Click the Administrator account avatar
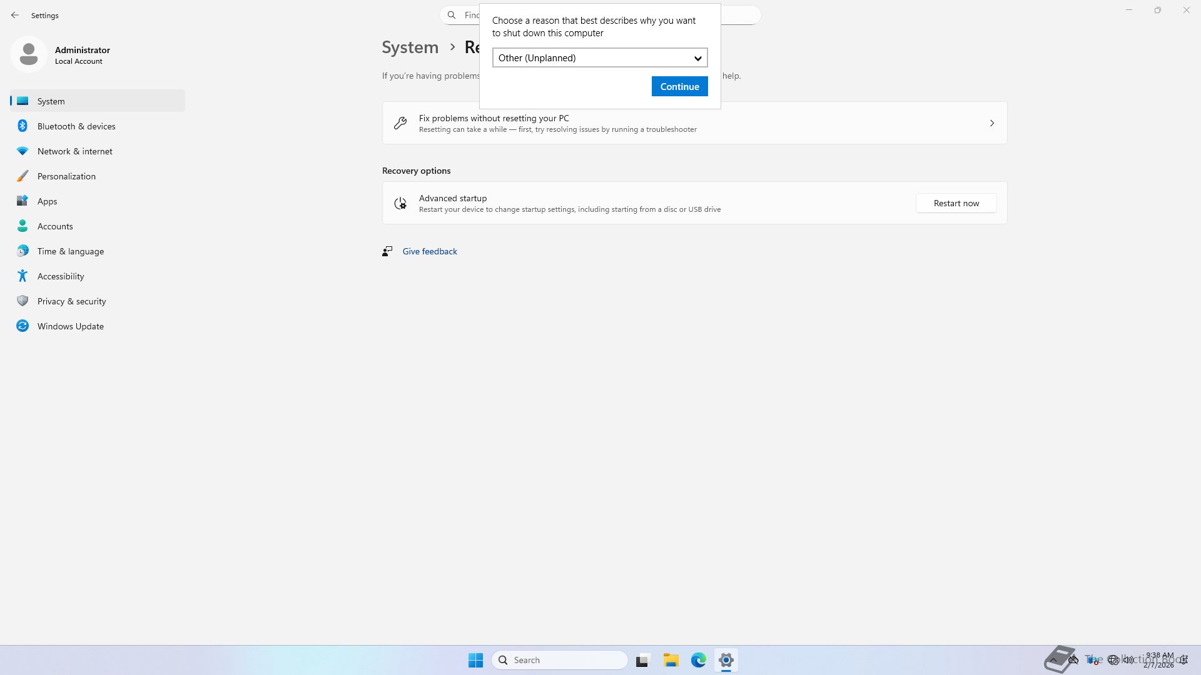Viewport: 1201px width, 675px height. coord(29,55)
